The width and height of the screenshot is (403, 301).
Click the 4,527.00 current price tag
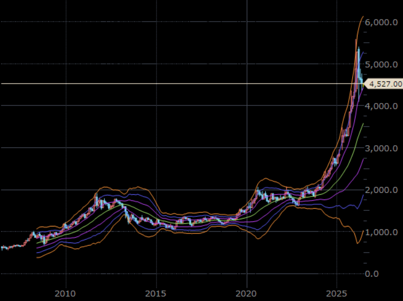tap(384, 84)
